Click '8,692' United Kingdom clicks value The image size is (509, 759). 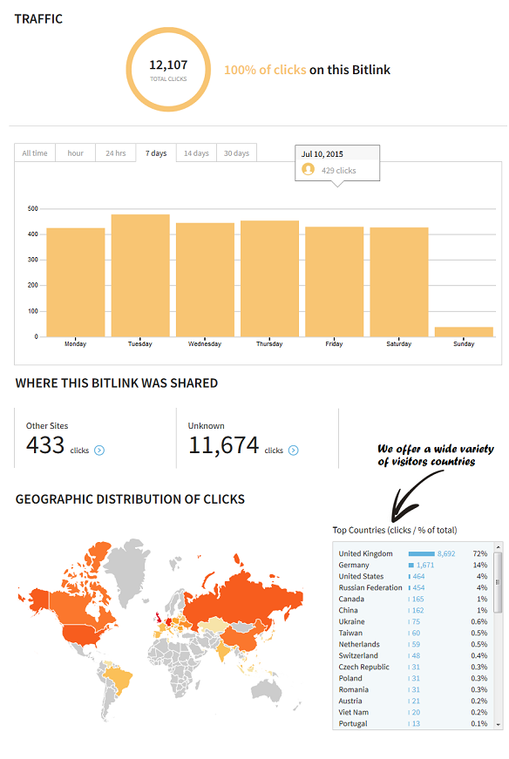click(x=446, y=553)
